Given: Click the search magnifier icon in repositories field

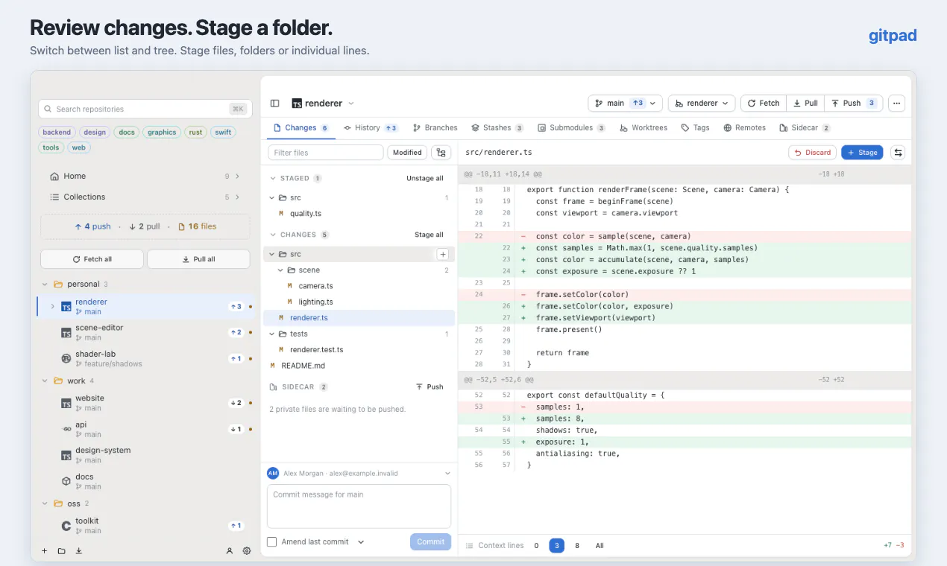Looking at the screenshot, I should 48,109.
